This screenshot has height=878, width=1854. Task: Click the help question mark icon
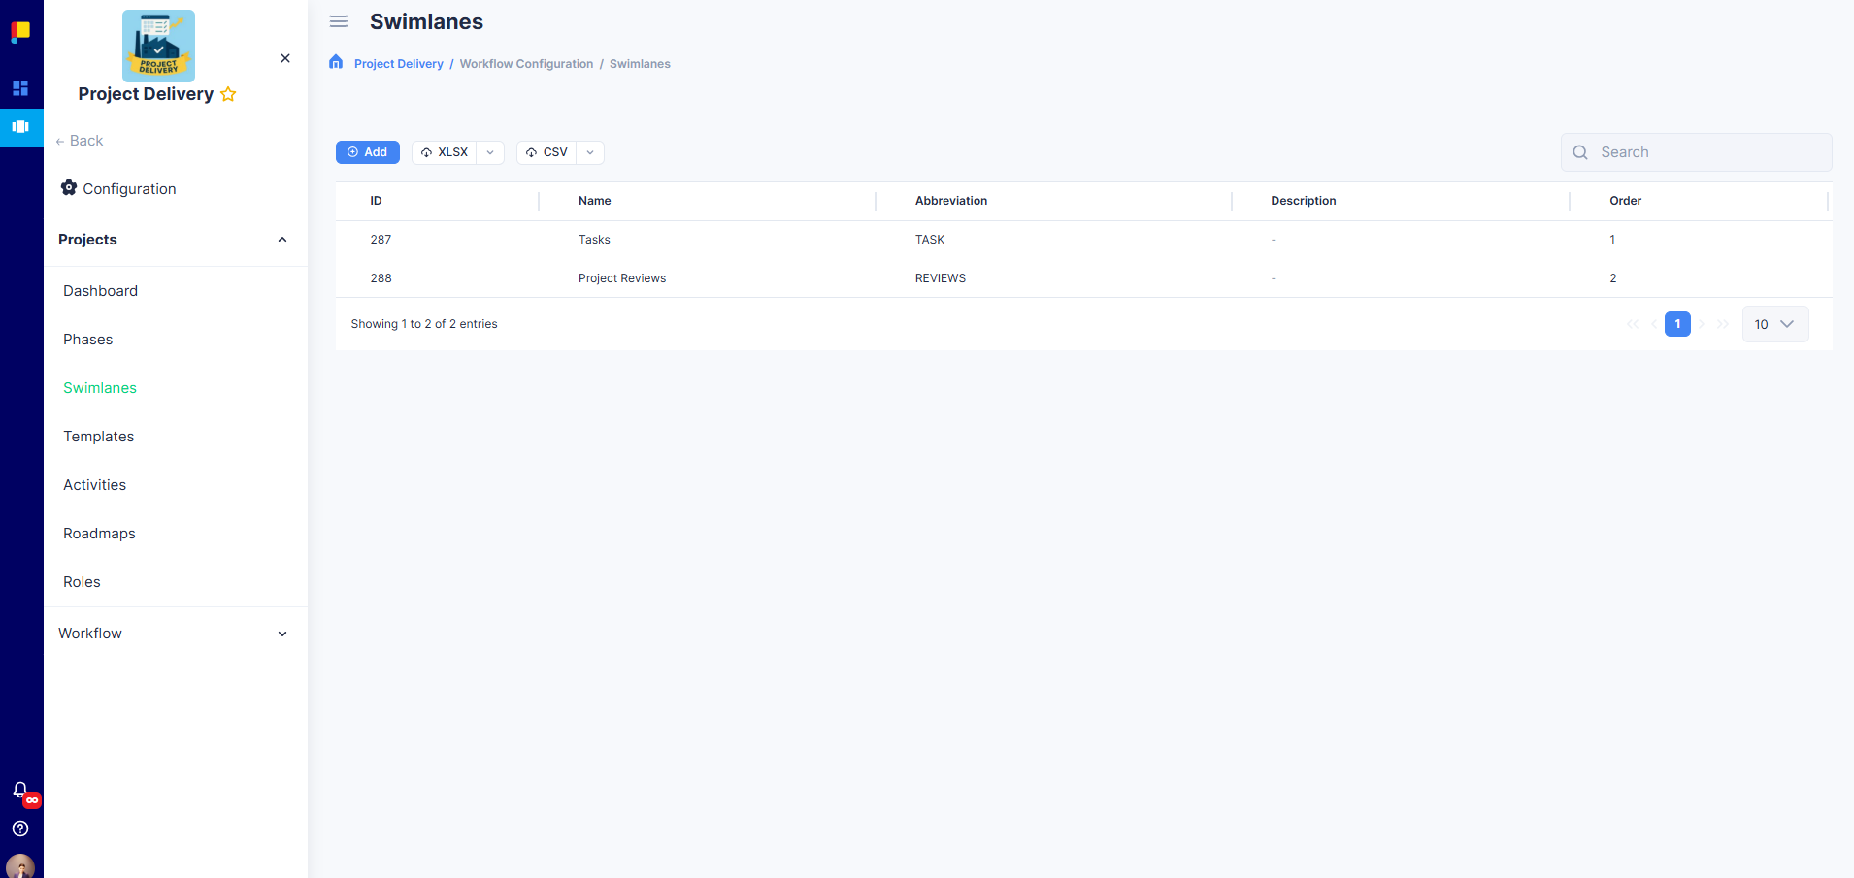(20, 829)
